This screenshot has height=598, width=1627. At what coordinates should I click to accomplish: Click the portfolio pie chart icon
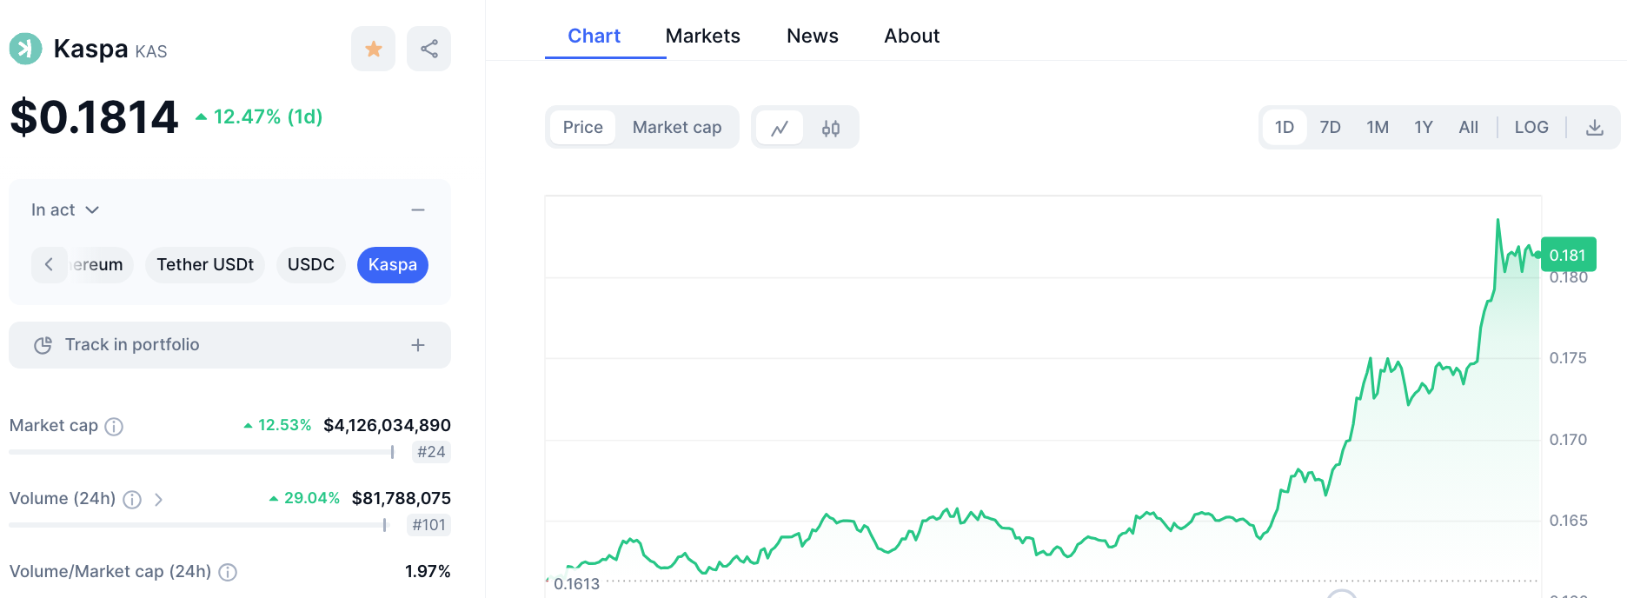(43, 345)
